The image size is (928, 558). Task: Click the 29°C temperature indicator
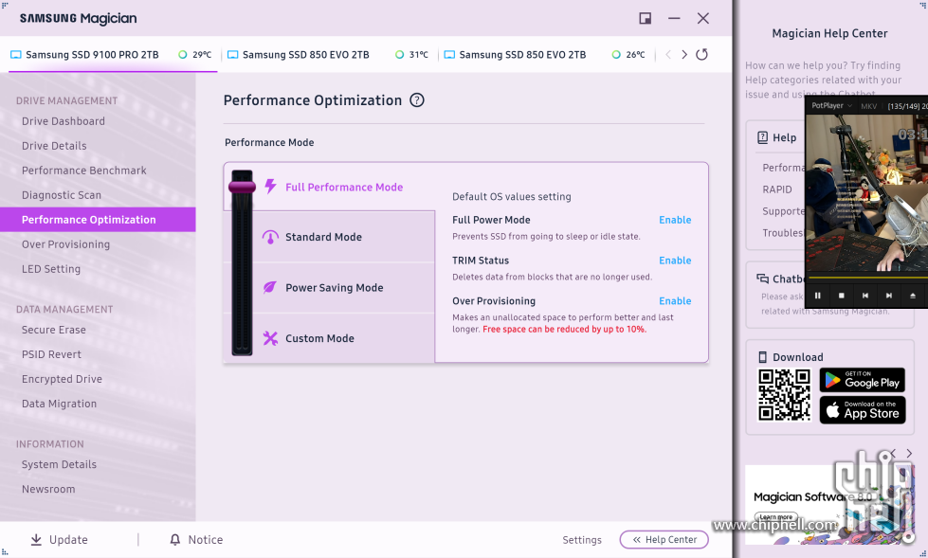coord(194,54)
